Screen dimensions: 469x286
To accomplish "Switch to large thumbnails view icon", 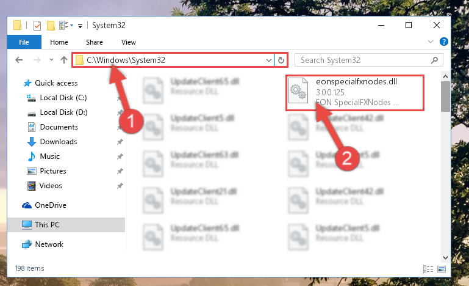I will point(442,269).
